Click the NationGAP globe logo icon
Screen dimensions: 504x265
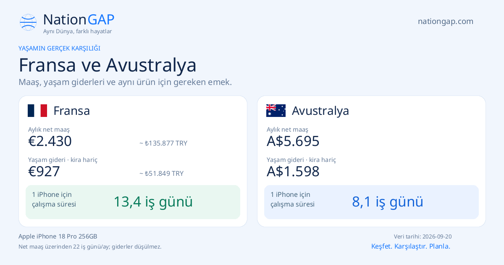coord(28,22)
